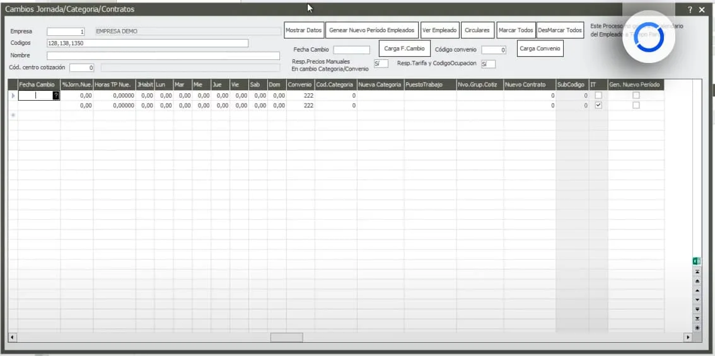Click DesMarcar Todos button
Viewport: 715px width, 356px height.
(560, 30)
